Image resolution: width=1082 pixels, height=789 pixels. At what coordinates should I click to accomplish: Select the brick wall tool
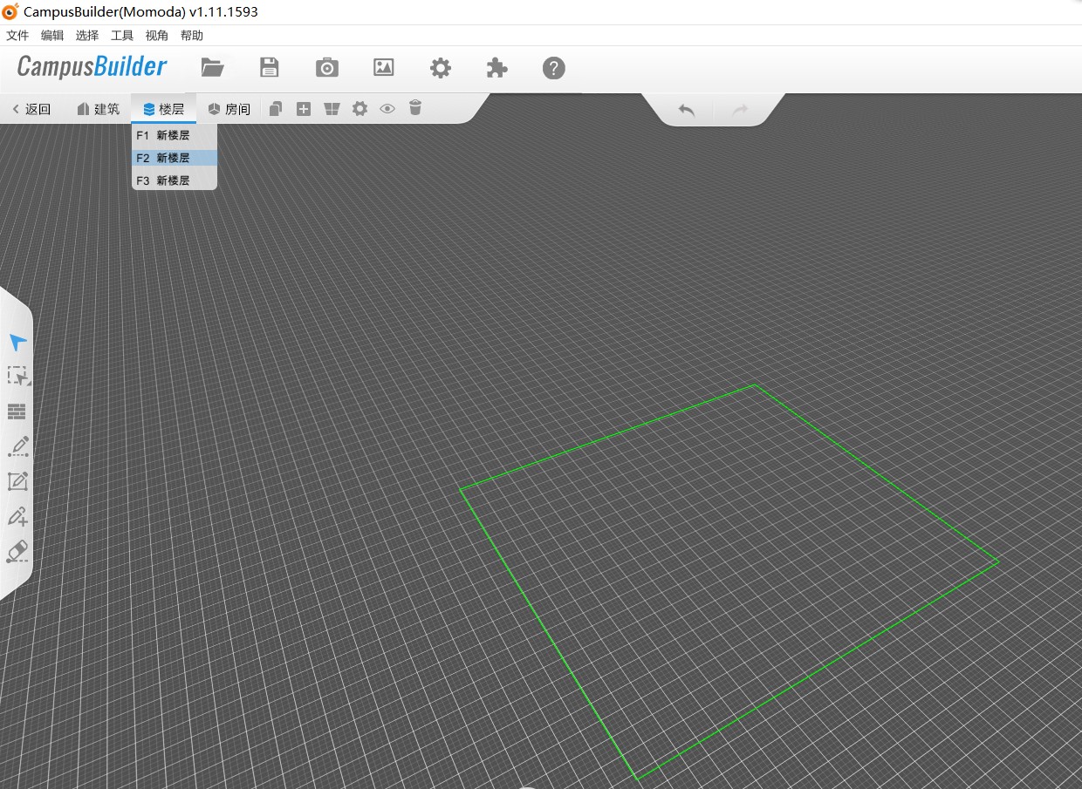(17, 412)
